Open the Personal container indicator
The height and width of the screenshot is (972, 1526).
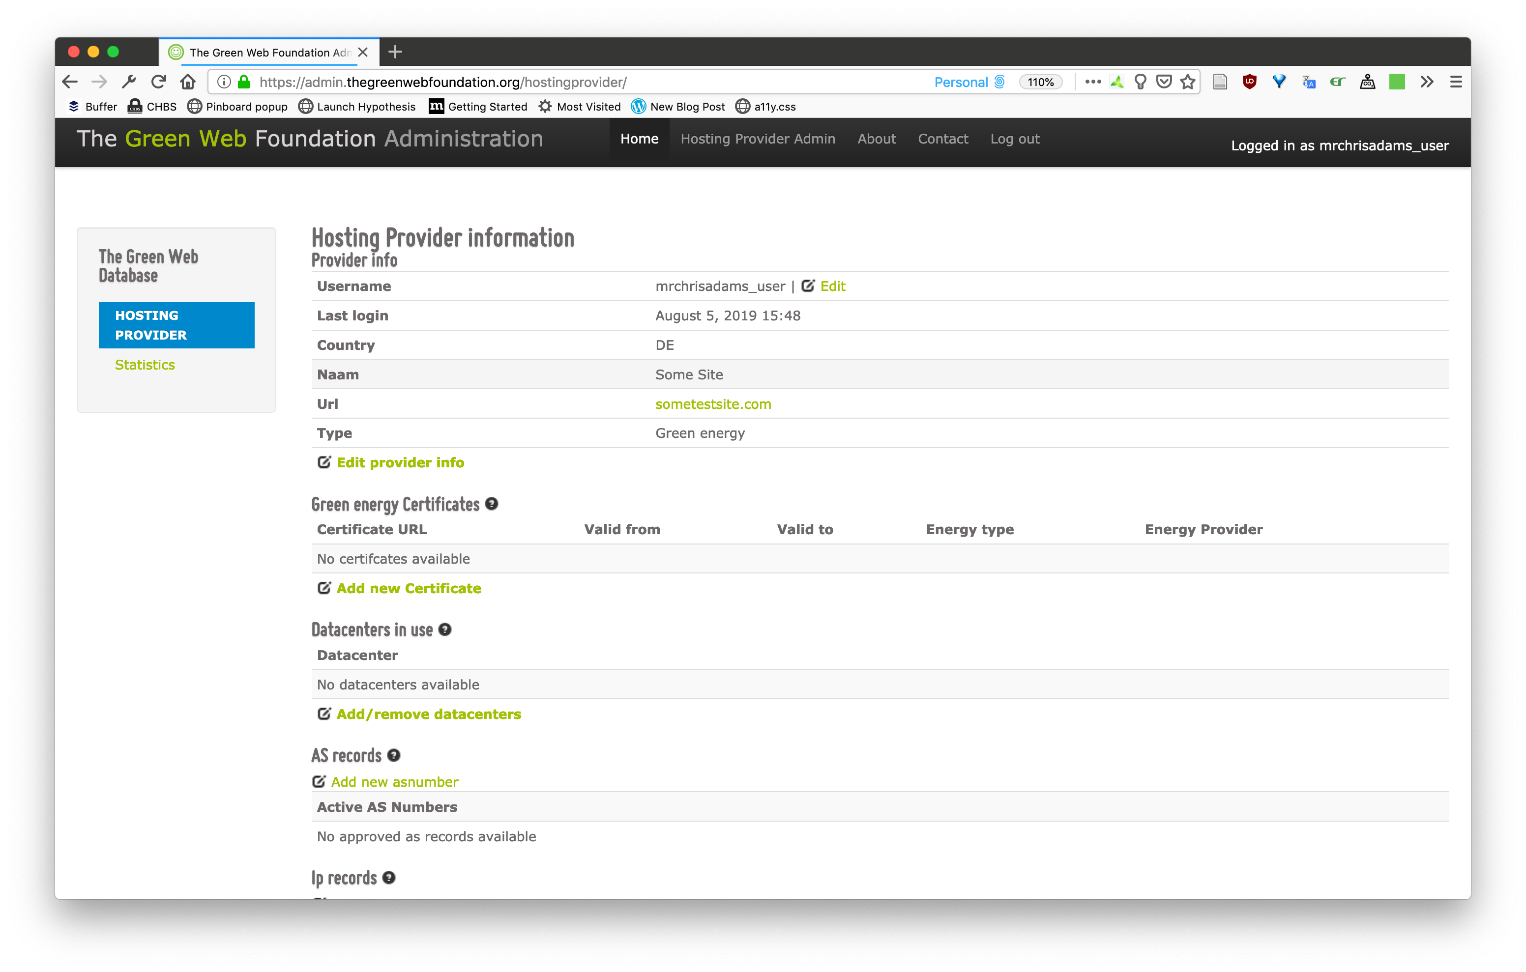(x=969, y=82)
